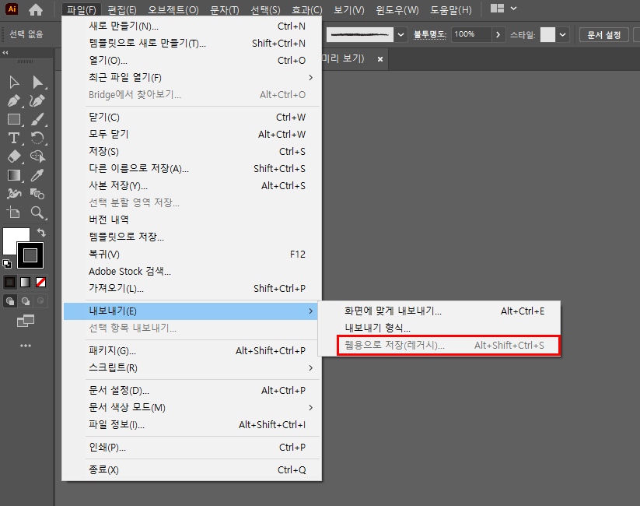The image size is (640, 506).
Task: Switch to gradient fill mode
Action: [x=25, y=282]
